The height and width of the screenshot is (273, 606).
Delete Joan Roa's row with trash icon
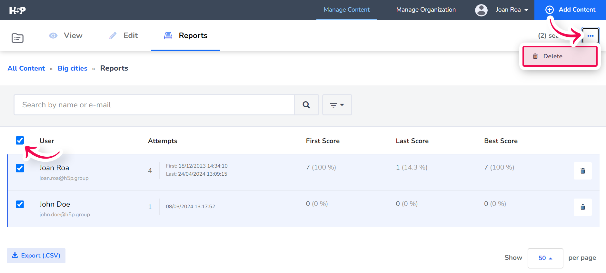(x=582, y=171)
